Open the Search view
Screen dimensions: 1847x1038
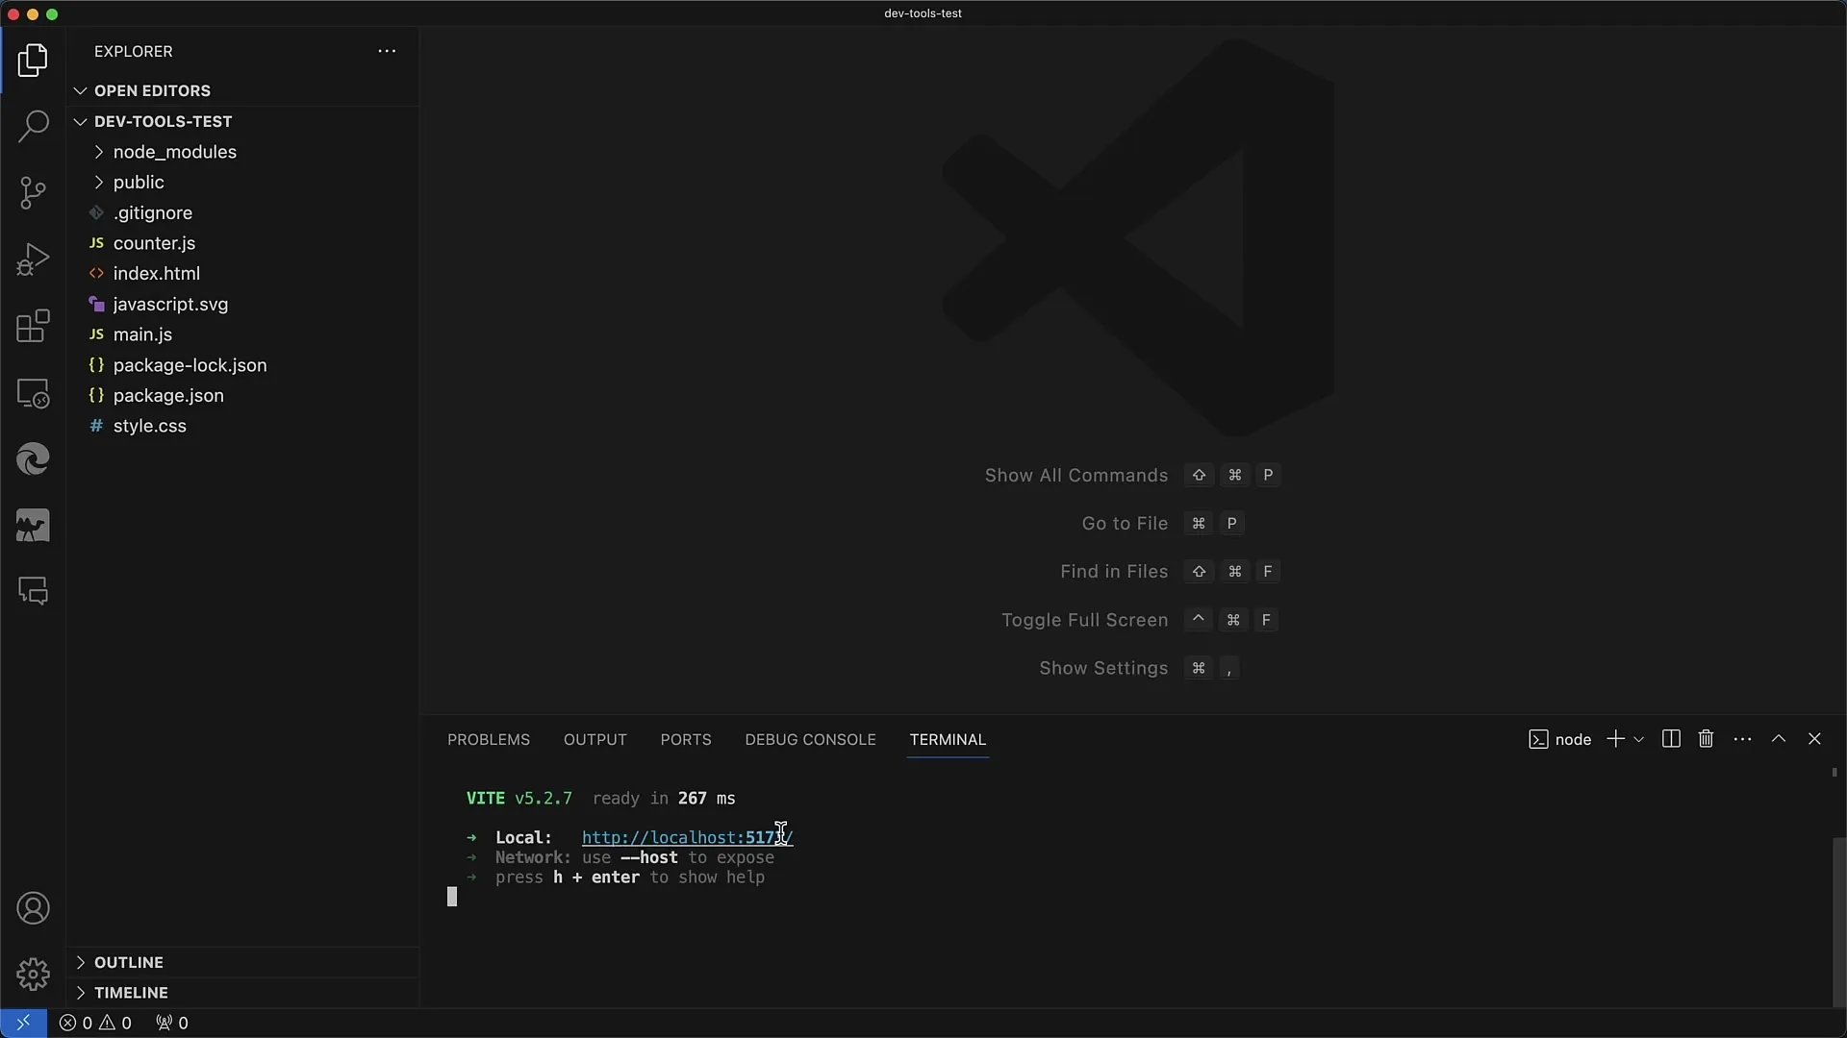click(x=33, y=126)
